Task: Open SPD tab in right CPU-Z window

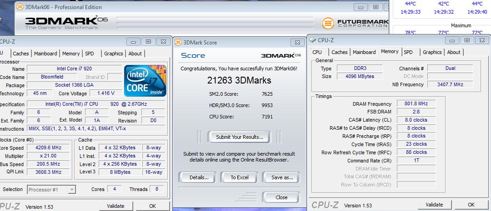Action: pyautogui.click(x=408, y=52)
